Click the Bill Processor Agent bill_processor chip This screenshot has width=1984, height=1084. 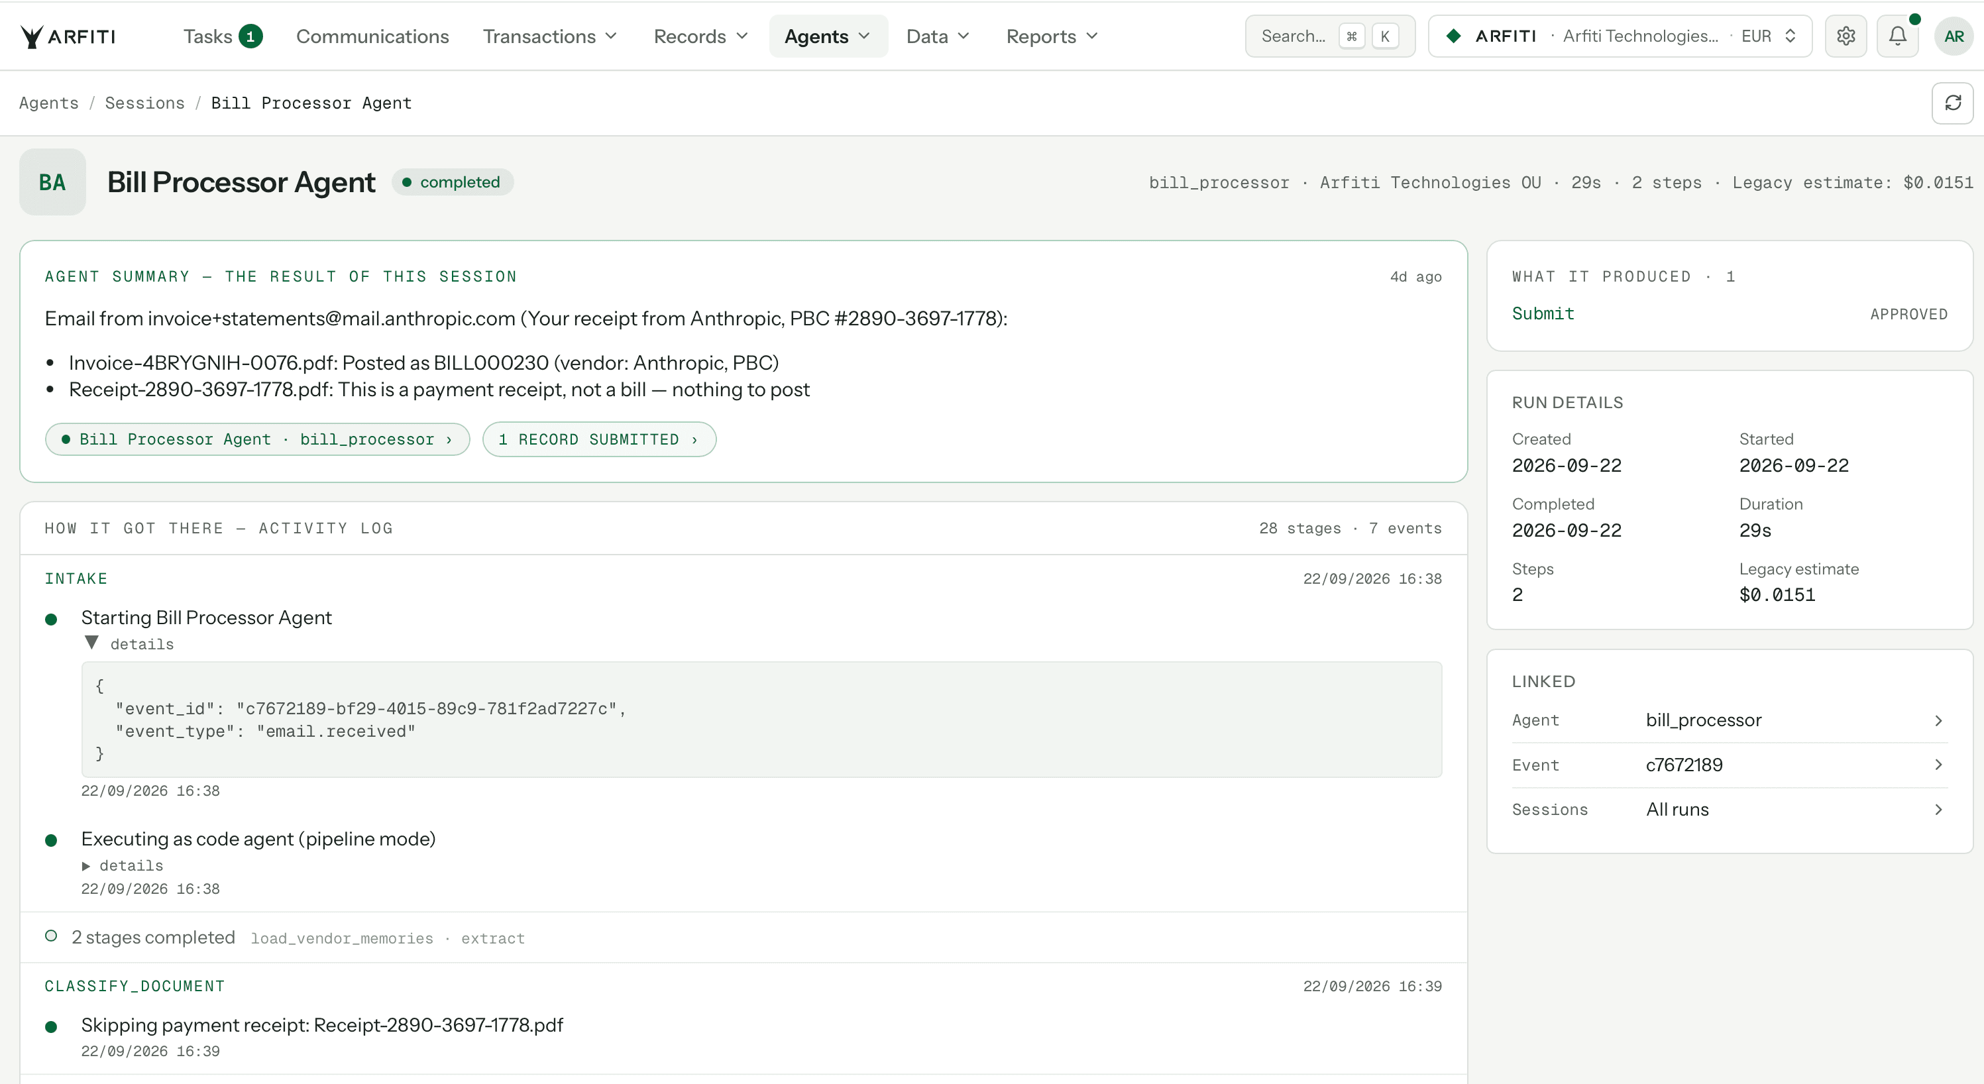[257, 439]
